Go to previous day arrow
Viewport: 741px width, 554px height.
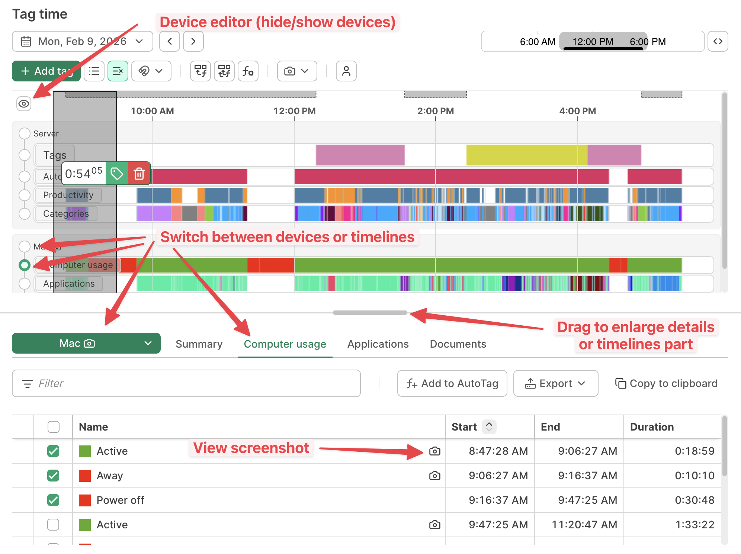click(x=170, y=41)
